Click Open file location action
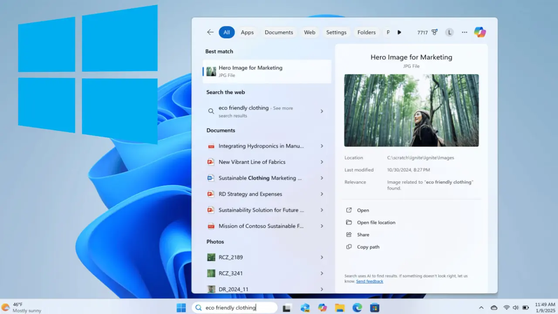558x314 pixels. (x=376, y=222)
